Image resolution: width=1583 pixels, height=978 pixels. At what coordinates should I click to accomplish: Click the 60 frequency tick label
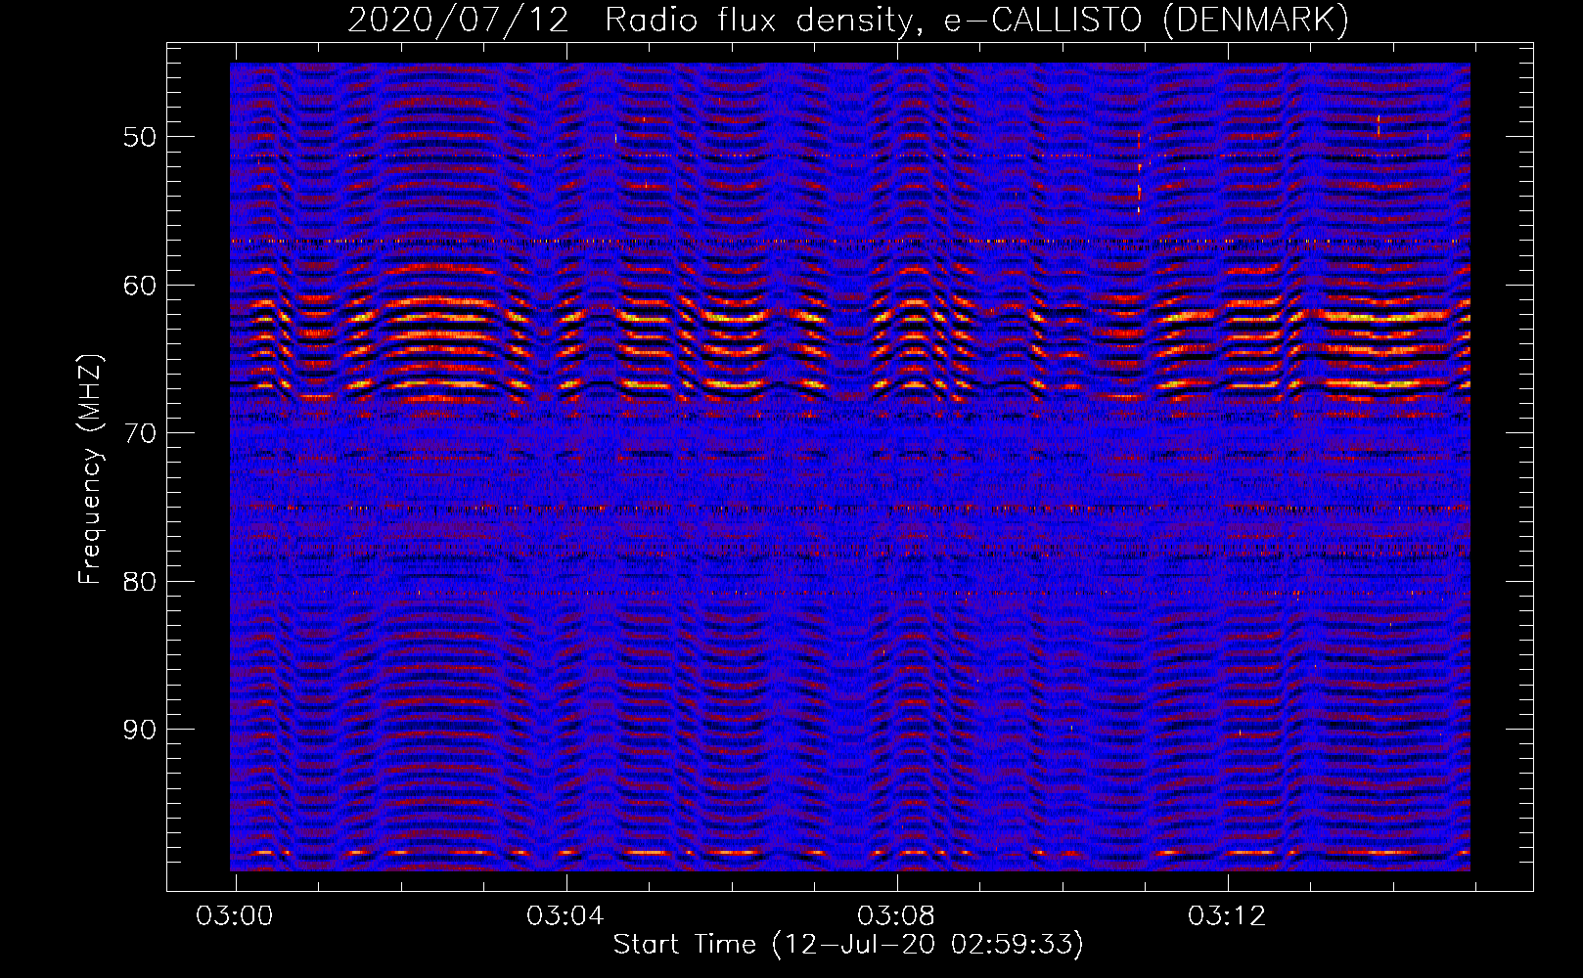click(140, 286)
